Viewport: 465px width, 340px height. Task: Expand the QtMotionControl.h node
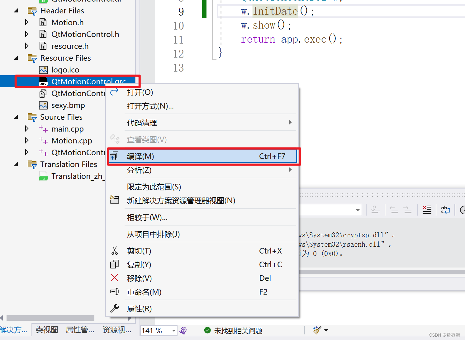pos(27,34)
